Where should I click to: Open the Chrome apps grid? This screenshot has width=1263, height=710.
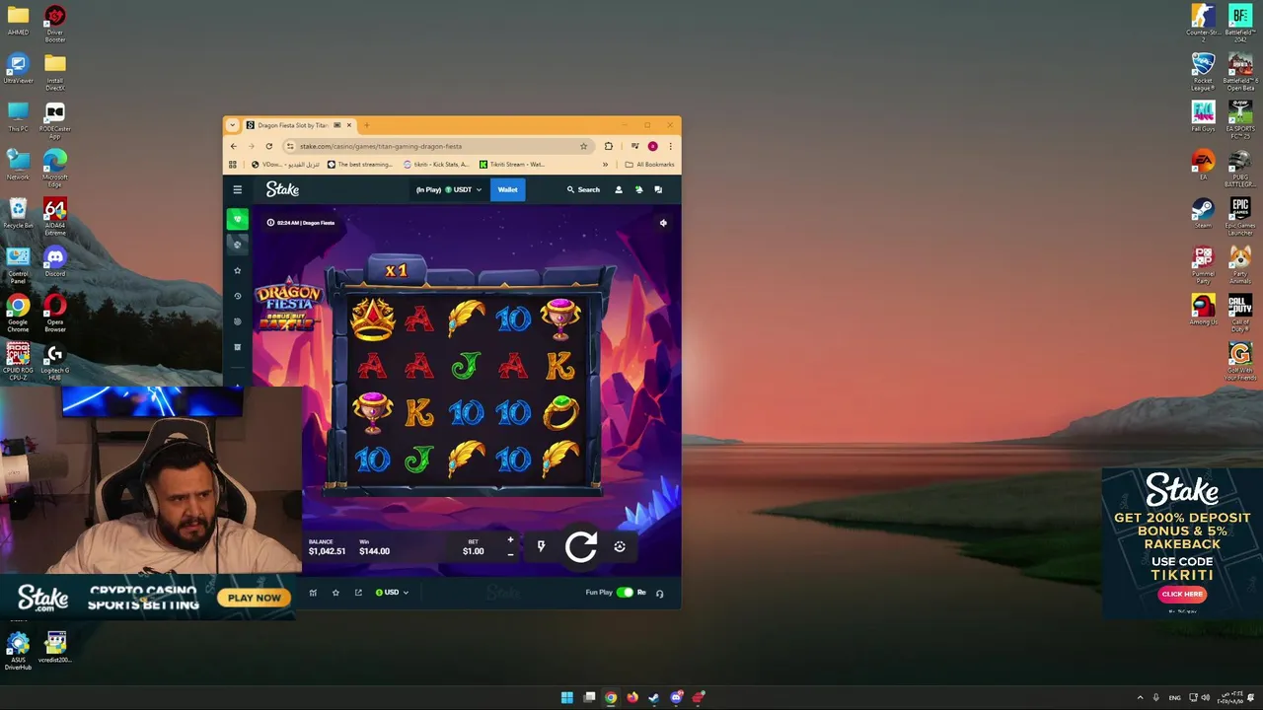click(x=233, y=165)
